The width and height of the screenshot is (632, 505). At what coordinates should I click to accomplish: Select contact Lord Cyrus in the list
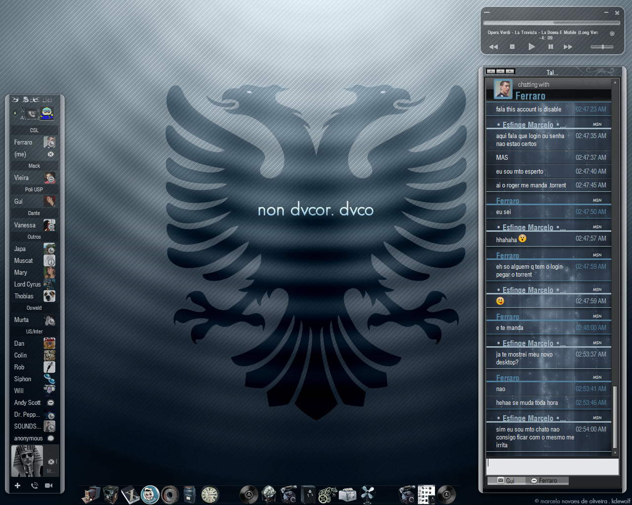pos(34,284)
